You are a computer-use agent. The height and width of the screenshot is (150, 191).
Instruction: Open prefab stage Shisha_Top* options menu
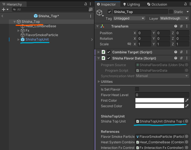[91, 16]
